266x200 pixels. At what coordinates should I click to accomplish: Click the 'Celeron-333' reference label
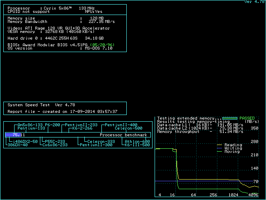tap(101, 142)
